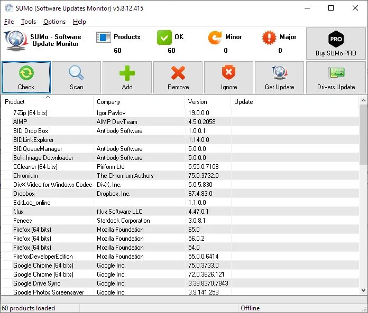This screenshot has width=368, height=313.
Task: Select the FirefoxDeveloperEdition row
Action: click(x=180, y=257)
